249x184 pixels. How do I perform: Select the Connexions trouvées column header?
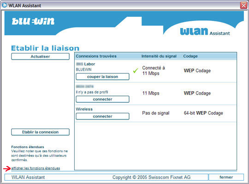click(x=96, y=56)
